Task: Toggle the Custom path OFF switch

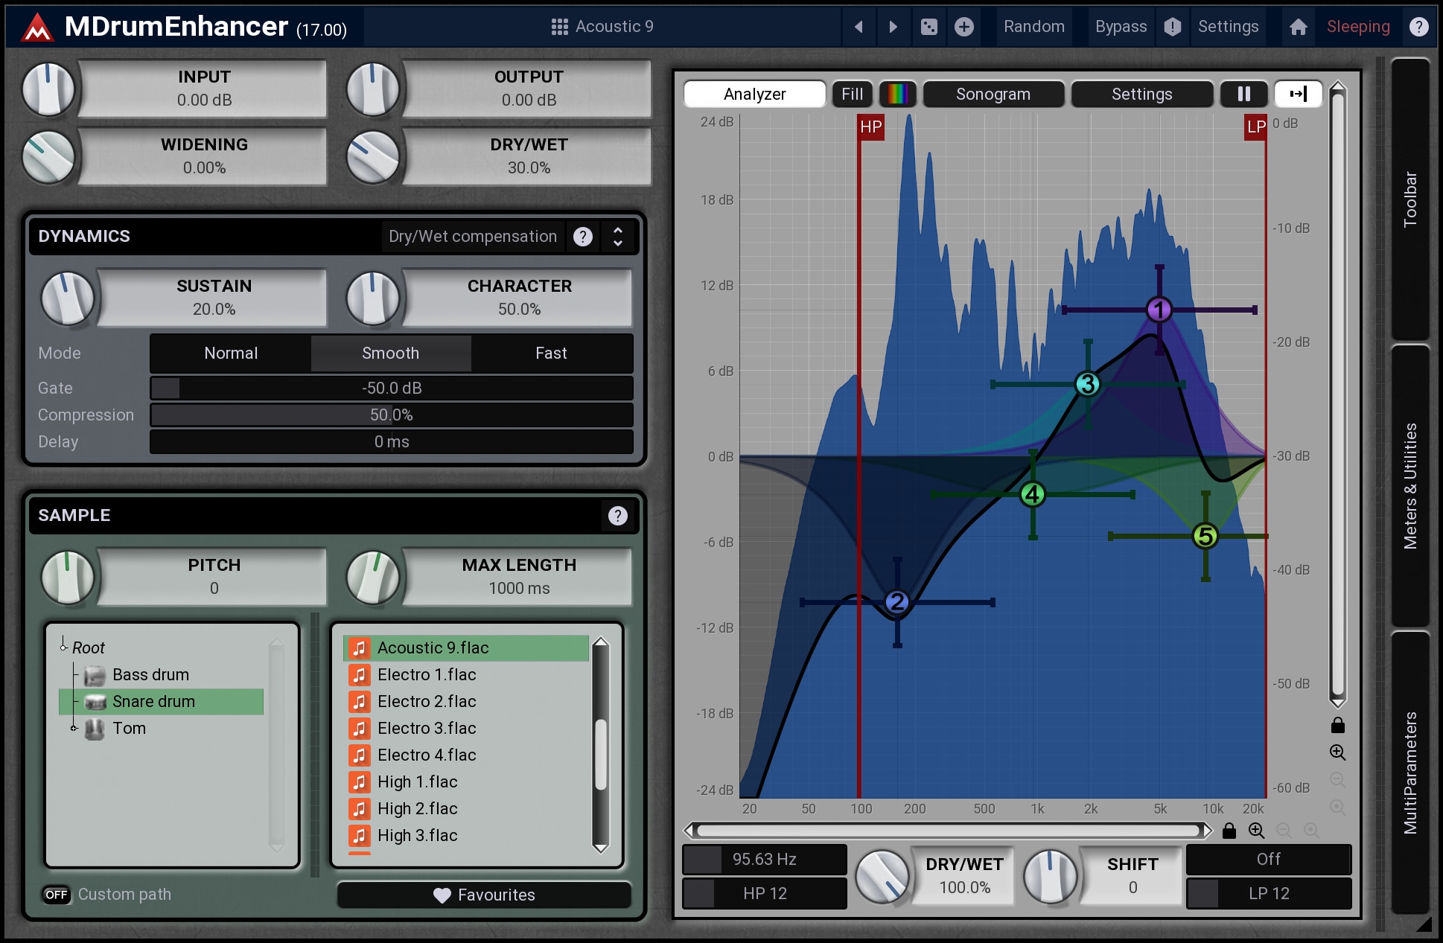Action: coord(57,895)
